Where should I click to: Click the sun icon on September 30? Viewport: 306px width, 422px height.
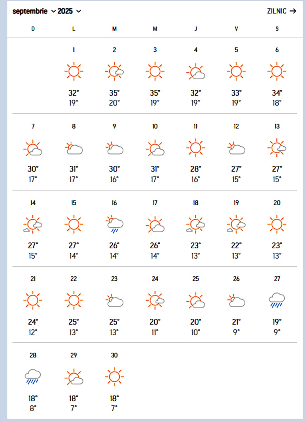pos(114,377)
